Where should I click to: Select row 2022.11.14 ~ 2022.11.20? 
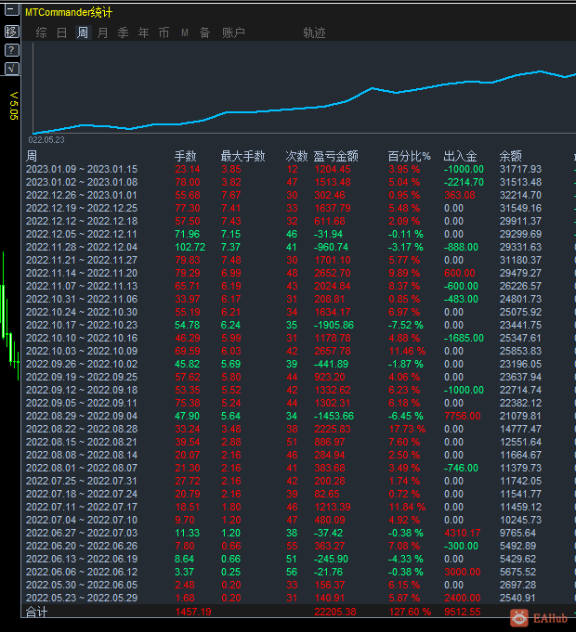click(297, 273)
